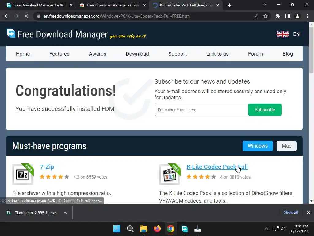314x236 pixels.
Task: Click the 4 on 3810 votes text
Action: 235,177
